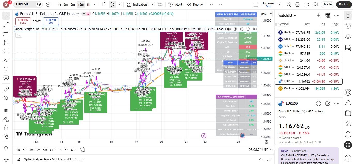Open chats panel icon in sidebar
Image resolution: width=353 pixels, height=164 pixels.
click(348, 48)
